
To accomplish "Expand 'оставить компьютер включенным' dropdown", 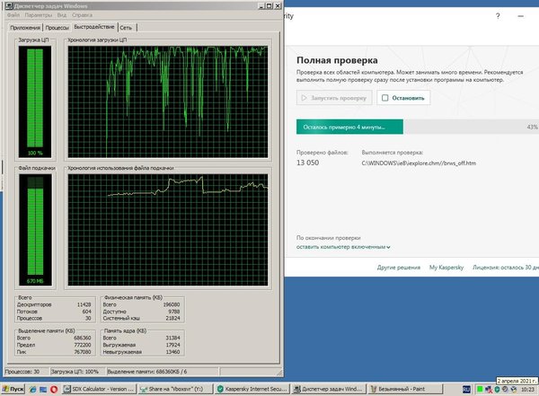I will point(344,245).
